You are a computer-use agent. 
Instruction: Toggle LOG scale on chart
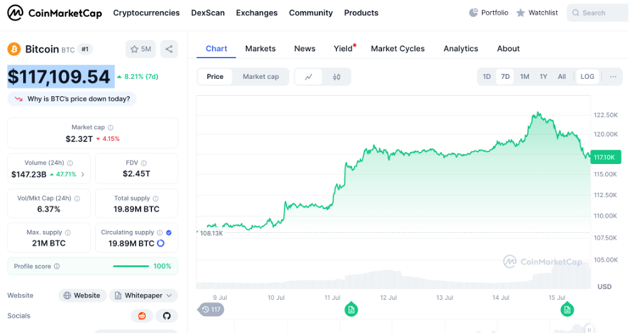pyautogui.click(x=587, y=76)
